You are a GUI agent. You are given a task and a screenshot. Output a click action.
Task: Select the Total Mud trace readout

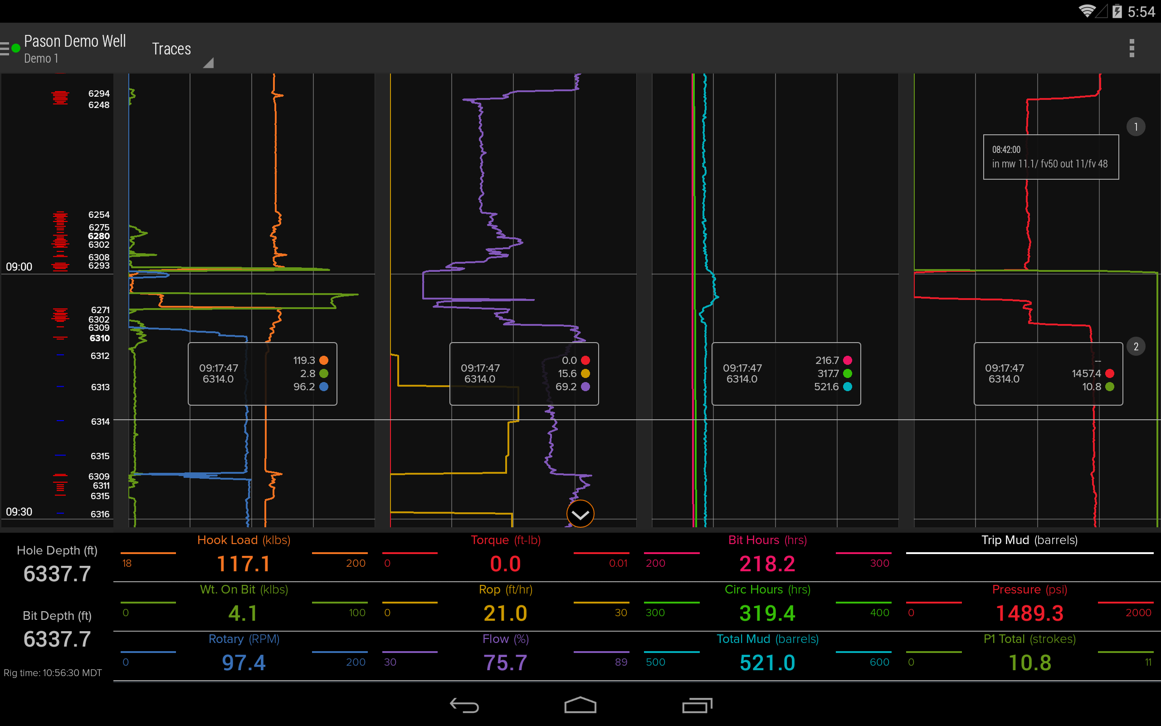coord(768,655)
